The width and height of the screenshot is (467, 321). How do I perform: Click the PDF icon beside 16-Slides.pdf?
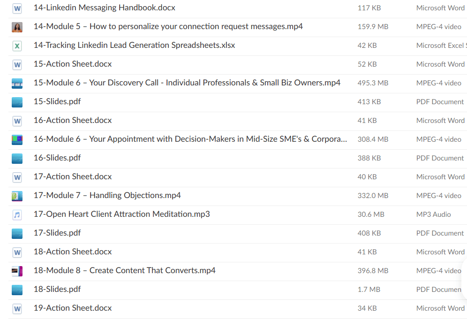tap(17, 158)
